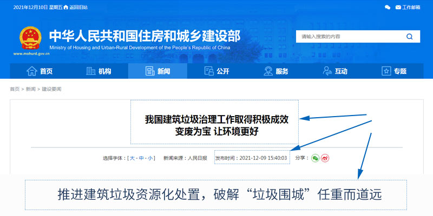The width and height of the screenshot is (433, 216).
Task: Click the date 2021年12月10日 星期五
Action: [x=37, y=8]
